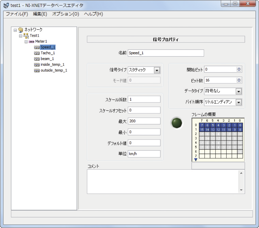
Task: Click the green round LED indicator
Action: pos(177,123)
